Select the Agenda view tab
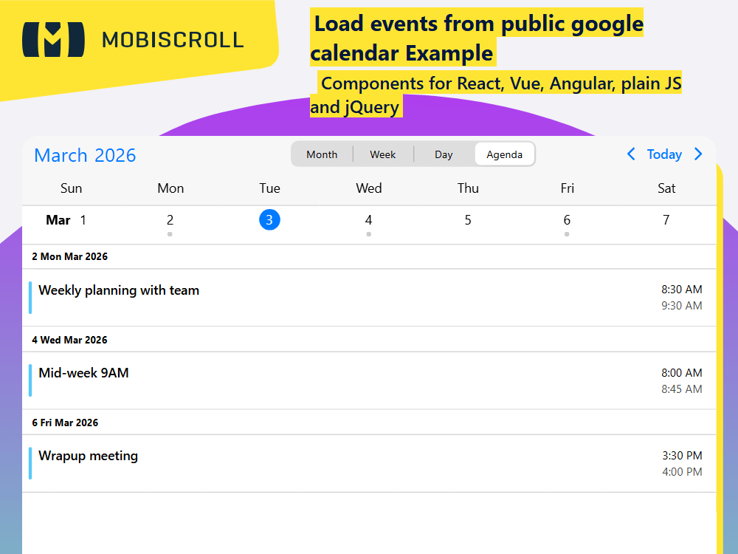738x554 pixels. (x=505, y=154)
